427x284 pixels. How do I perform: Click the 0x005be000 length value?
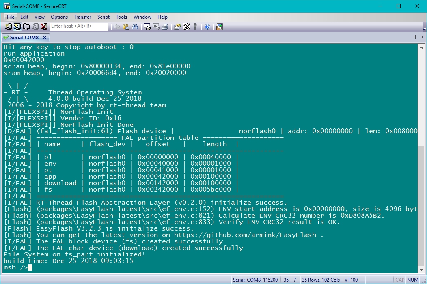tap(211, 190)
